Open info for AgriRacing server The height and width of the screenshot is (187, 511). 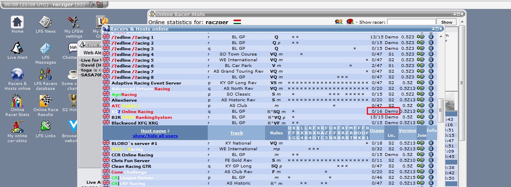(431, 94)
